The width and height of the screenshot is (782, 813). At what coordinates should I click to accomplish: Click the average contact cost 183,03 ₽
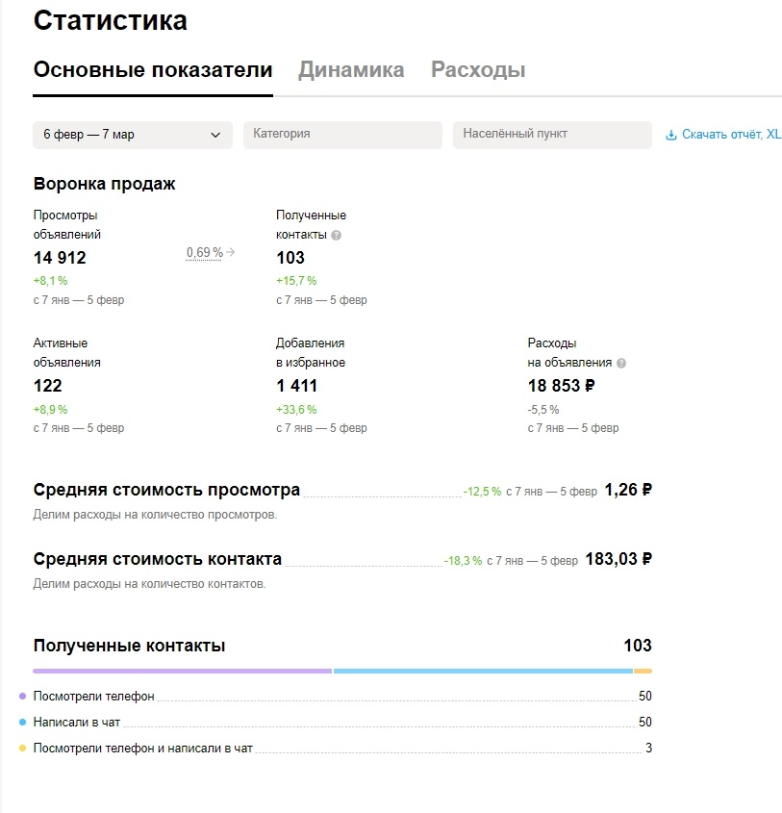pos(618,559)
